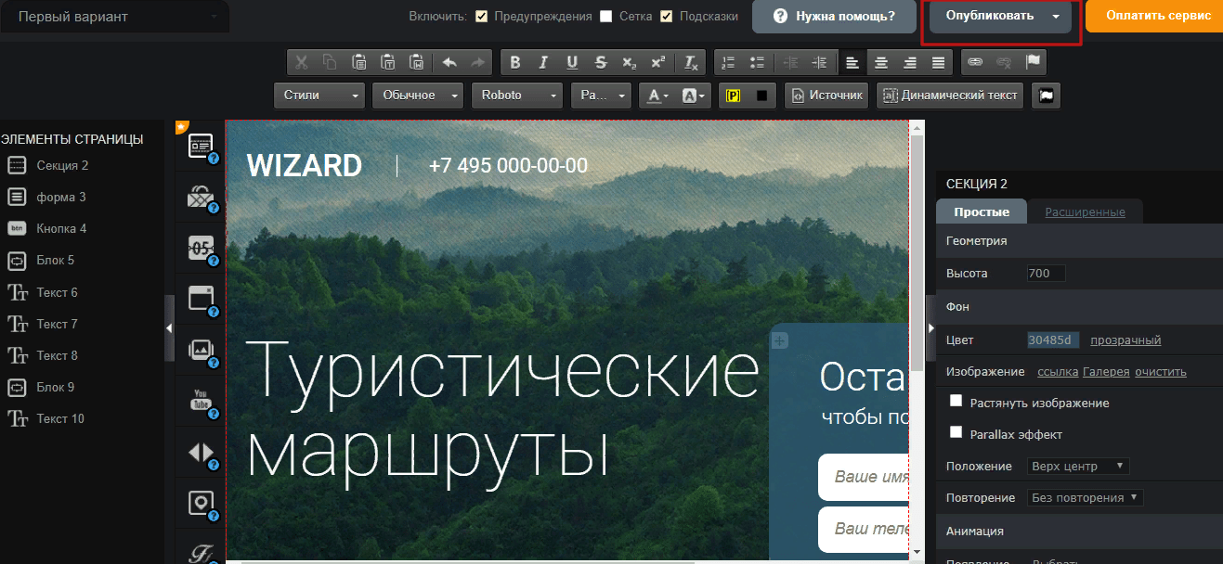The image size is (1223, 564).
Task: Click the Cut scissors icon
Action: pos(301,62)
